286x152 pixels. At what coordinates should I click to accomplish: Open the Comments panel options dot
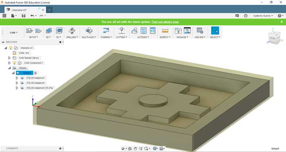pyautogui.click(x=60, y=148)
